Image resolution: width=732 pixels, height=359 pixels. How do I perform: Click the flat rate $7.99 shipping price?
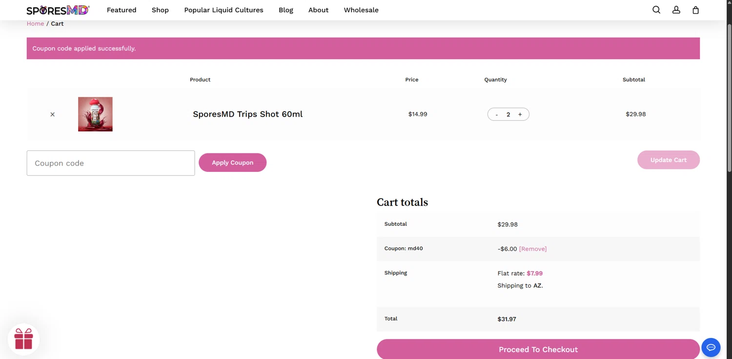click(x=534, y=273)
